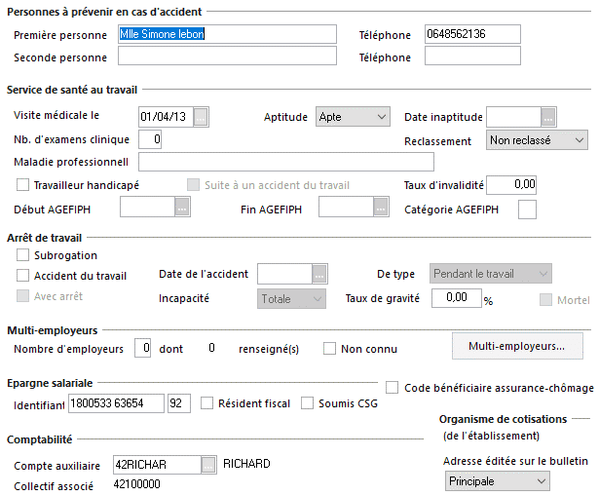Enable the Subrogation checkbox
This screenshot has width=599, height=496.
click(23, 255)
